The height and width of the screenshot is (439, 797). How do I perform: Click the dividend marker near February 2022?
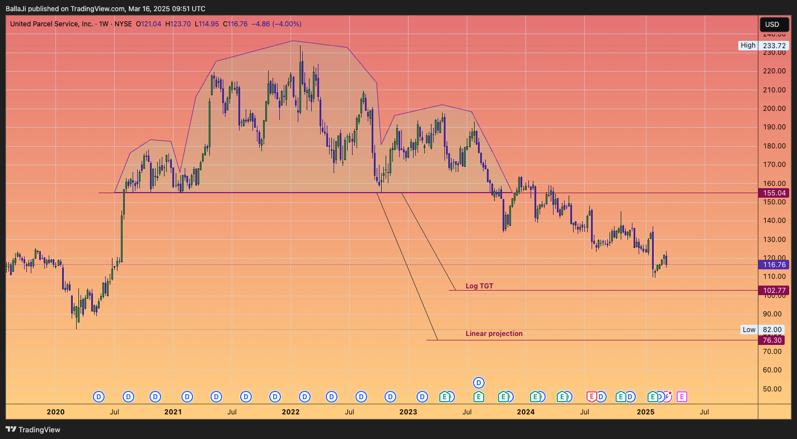point(304,397)
